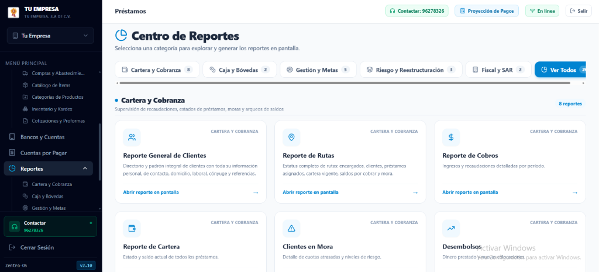Click the Salir button in header
The image size is (599, 272).
click(579, 11)
